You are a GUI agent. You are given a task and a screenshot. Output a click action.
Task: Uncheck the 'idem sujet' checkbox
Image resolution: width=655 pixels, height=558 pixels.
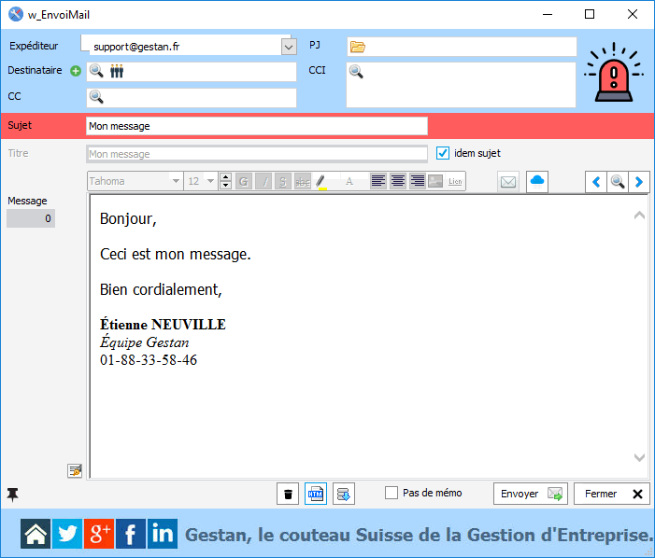pyautogui.click(x=444, y=153)
